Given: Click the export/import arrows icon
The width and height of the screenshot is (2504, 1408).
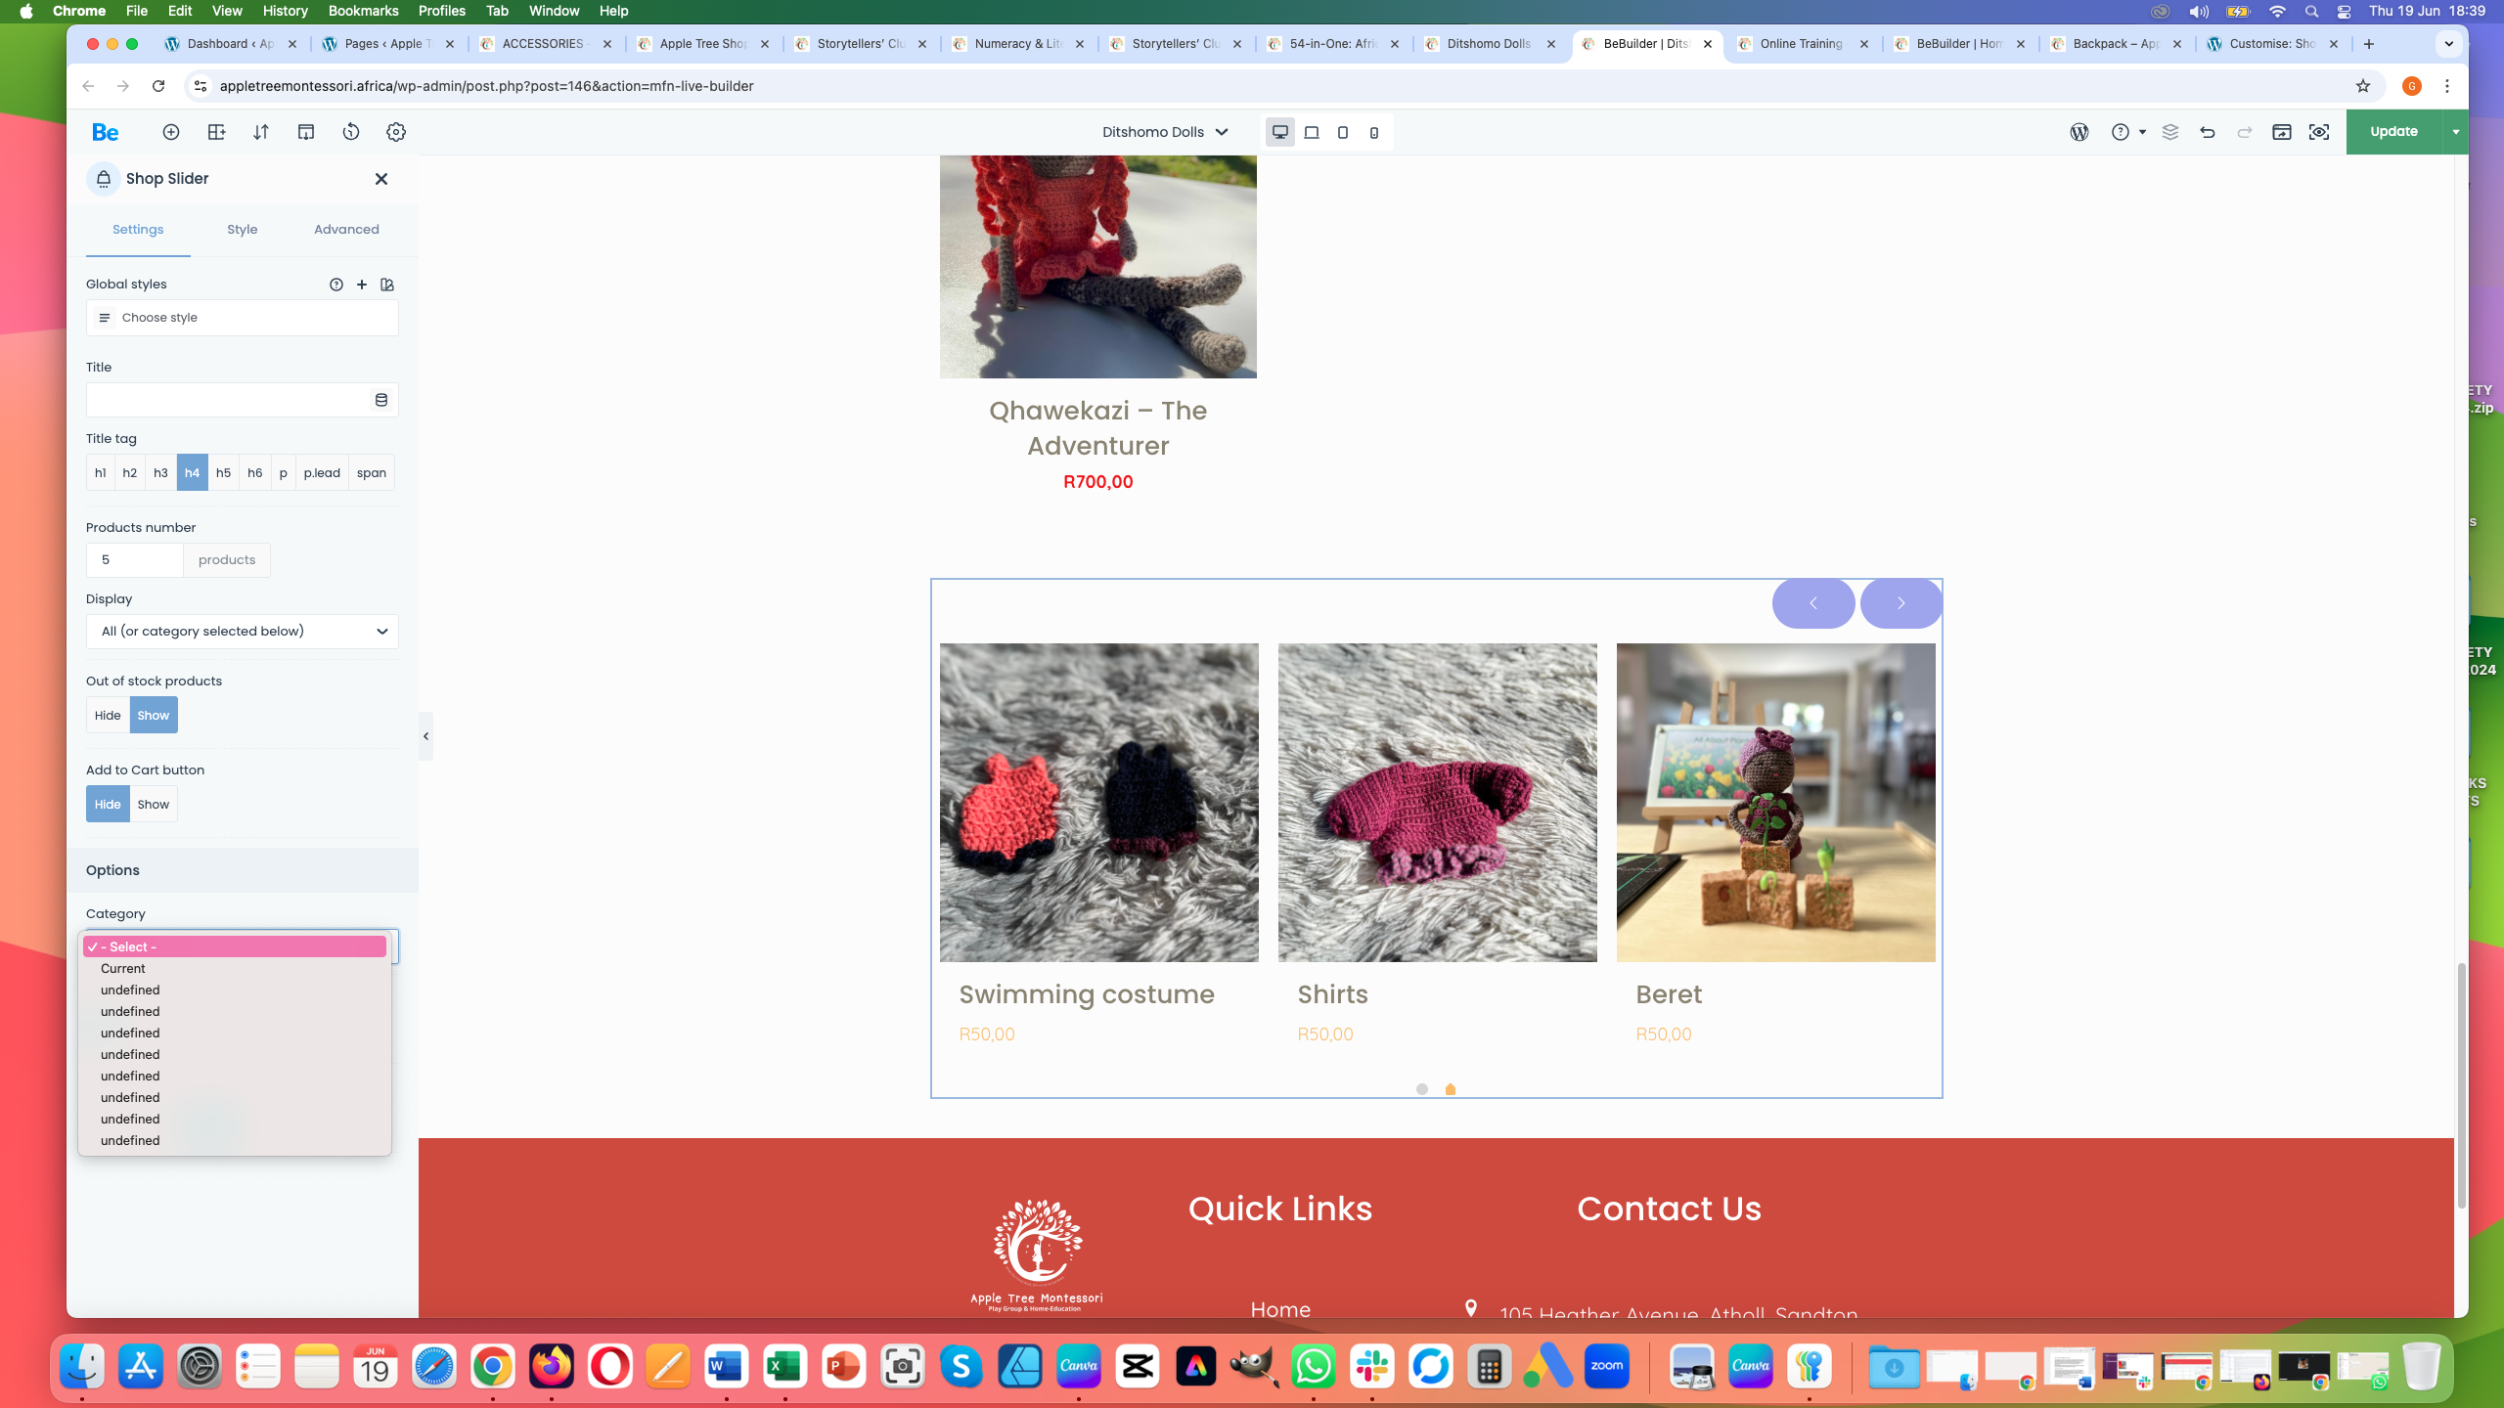Looking at the screenshot, I should (x=261, y=132).
